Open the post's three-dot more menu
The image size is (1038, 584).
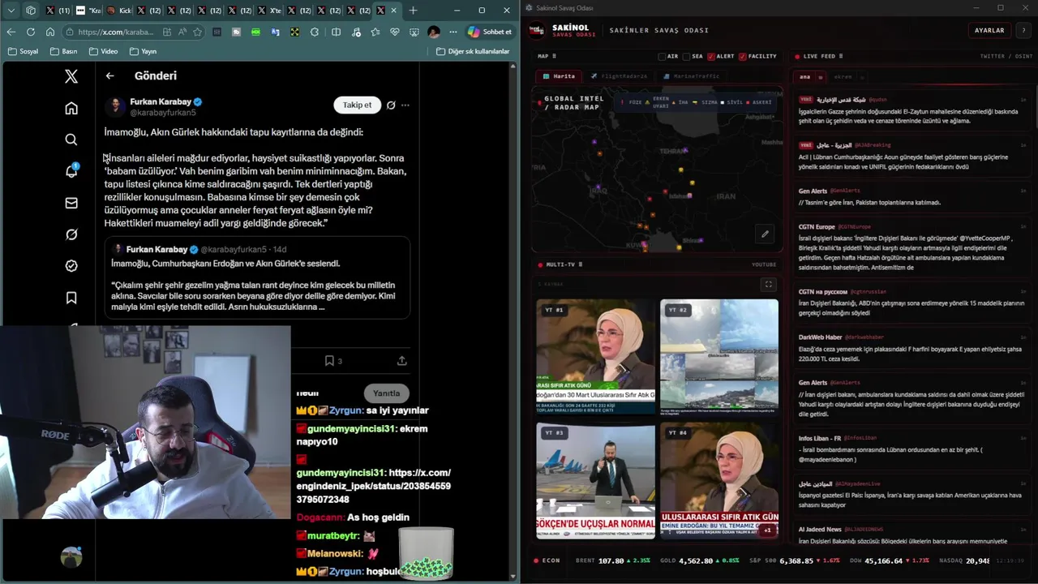[405, 105]
